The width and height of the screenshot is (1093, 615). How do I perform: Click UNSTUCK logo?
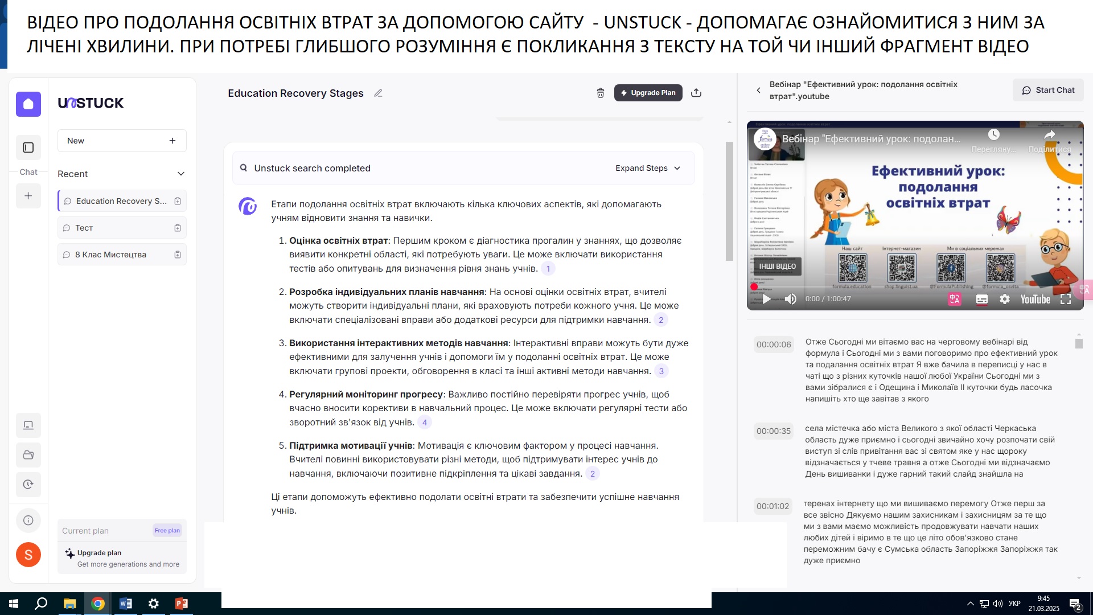[91, 103]
